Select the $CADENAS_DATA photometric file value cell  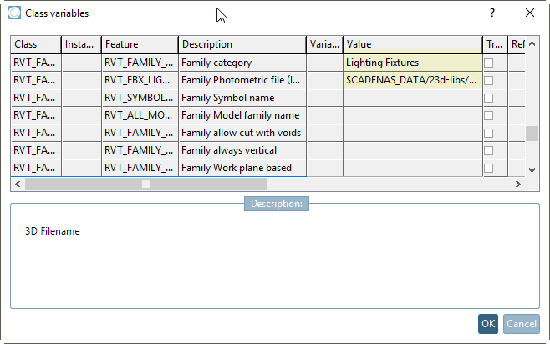412,80
